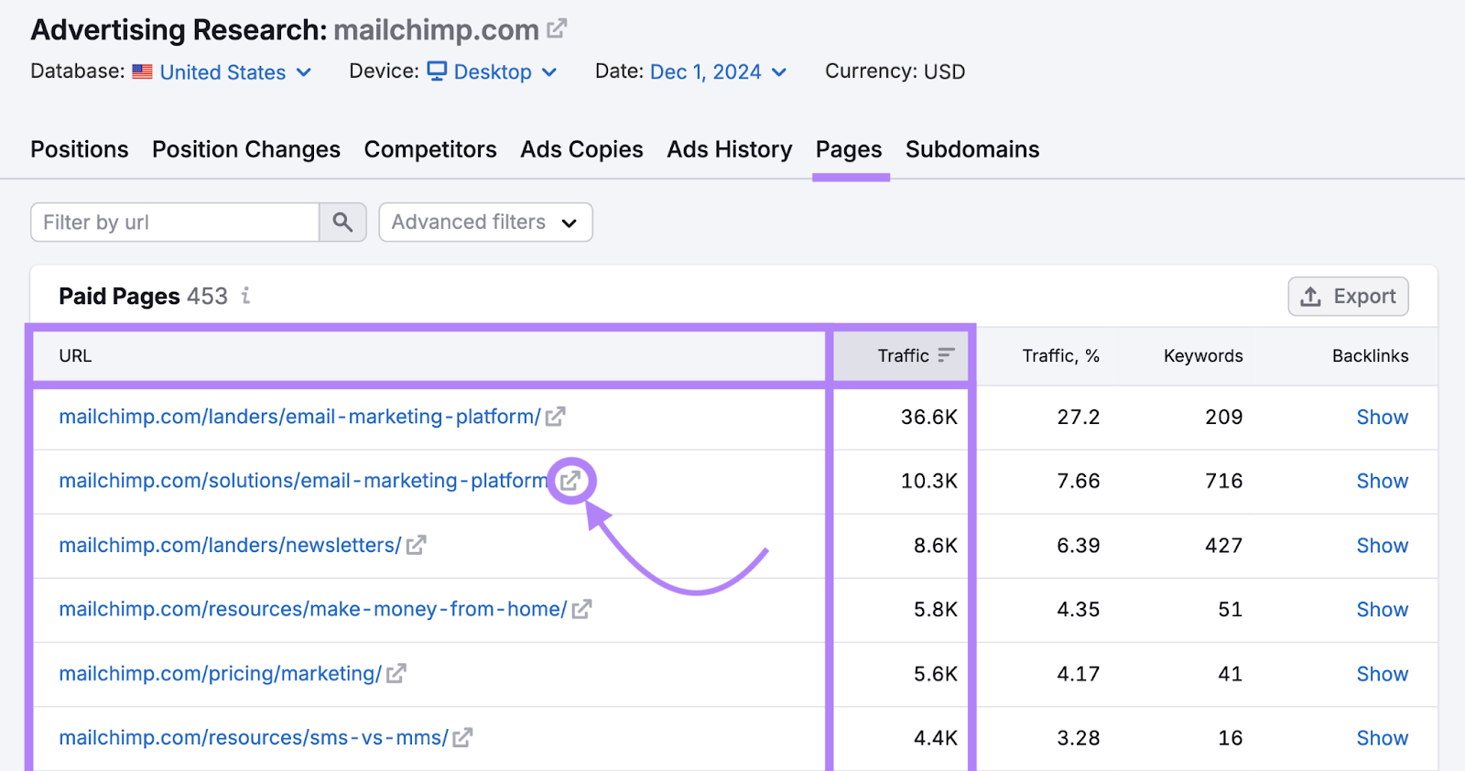Select the Pages tab
The width and height of the screenshot is (1465, 771).
(x=849, y=149)
